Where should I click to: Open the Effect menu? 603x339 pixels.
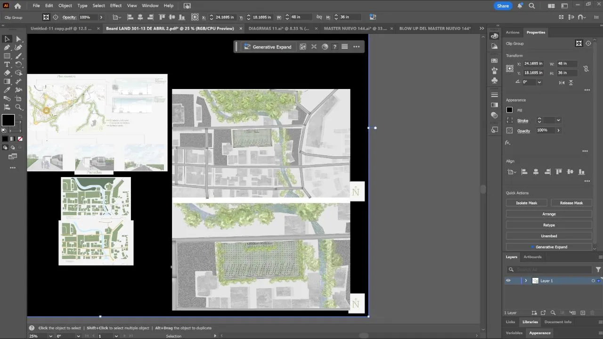(116, 6)
